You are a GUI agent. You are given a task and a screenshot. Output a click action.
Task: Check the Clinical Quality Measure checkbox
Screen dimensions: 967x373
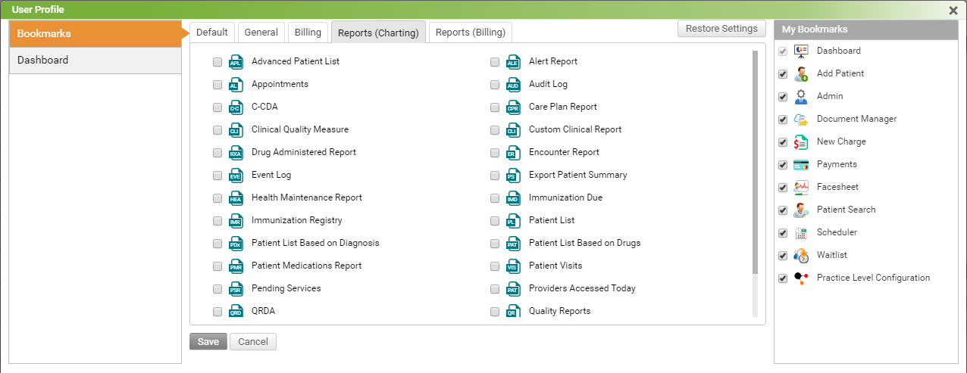pyautogui.click(x=217, y=130)
